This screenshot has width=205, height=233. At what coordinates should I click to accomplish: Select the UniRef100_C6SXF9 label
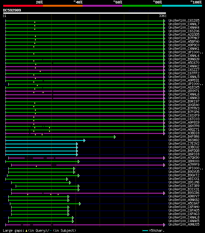pos(184,115)
